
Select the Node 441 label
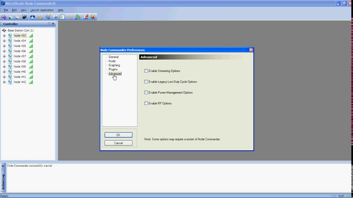point(20,77)
